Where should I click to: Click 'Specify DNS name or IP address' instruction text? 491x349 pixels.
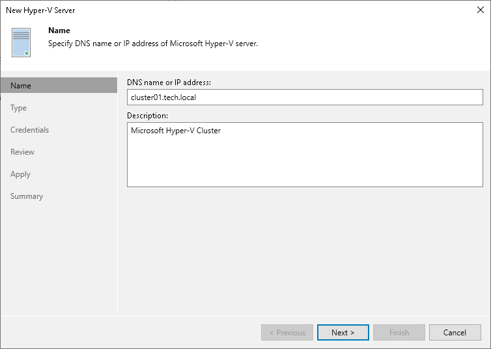pos(153,44)
